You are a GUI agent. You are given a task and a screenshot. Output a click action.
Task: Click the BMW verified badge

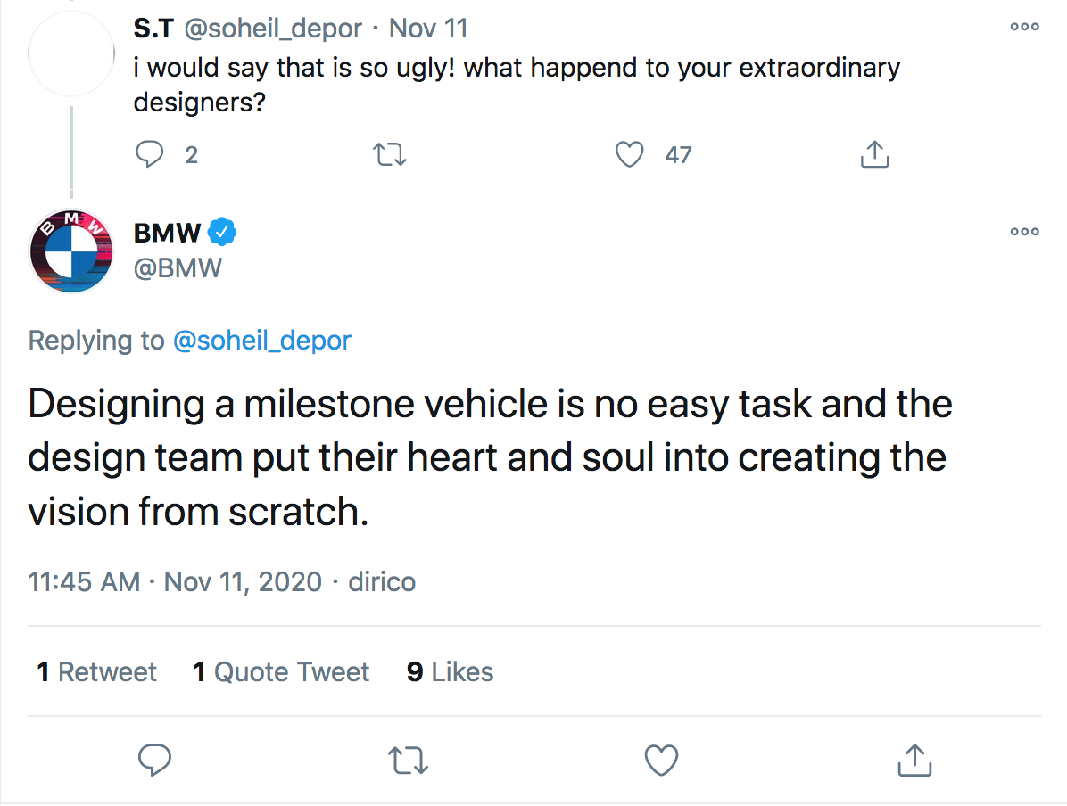222,233
